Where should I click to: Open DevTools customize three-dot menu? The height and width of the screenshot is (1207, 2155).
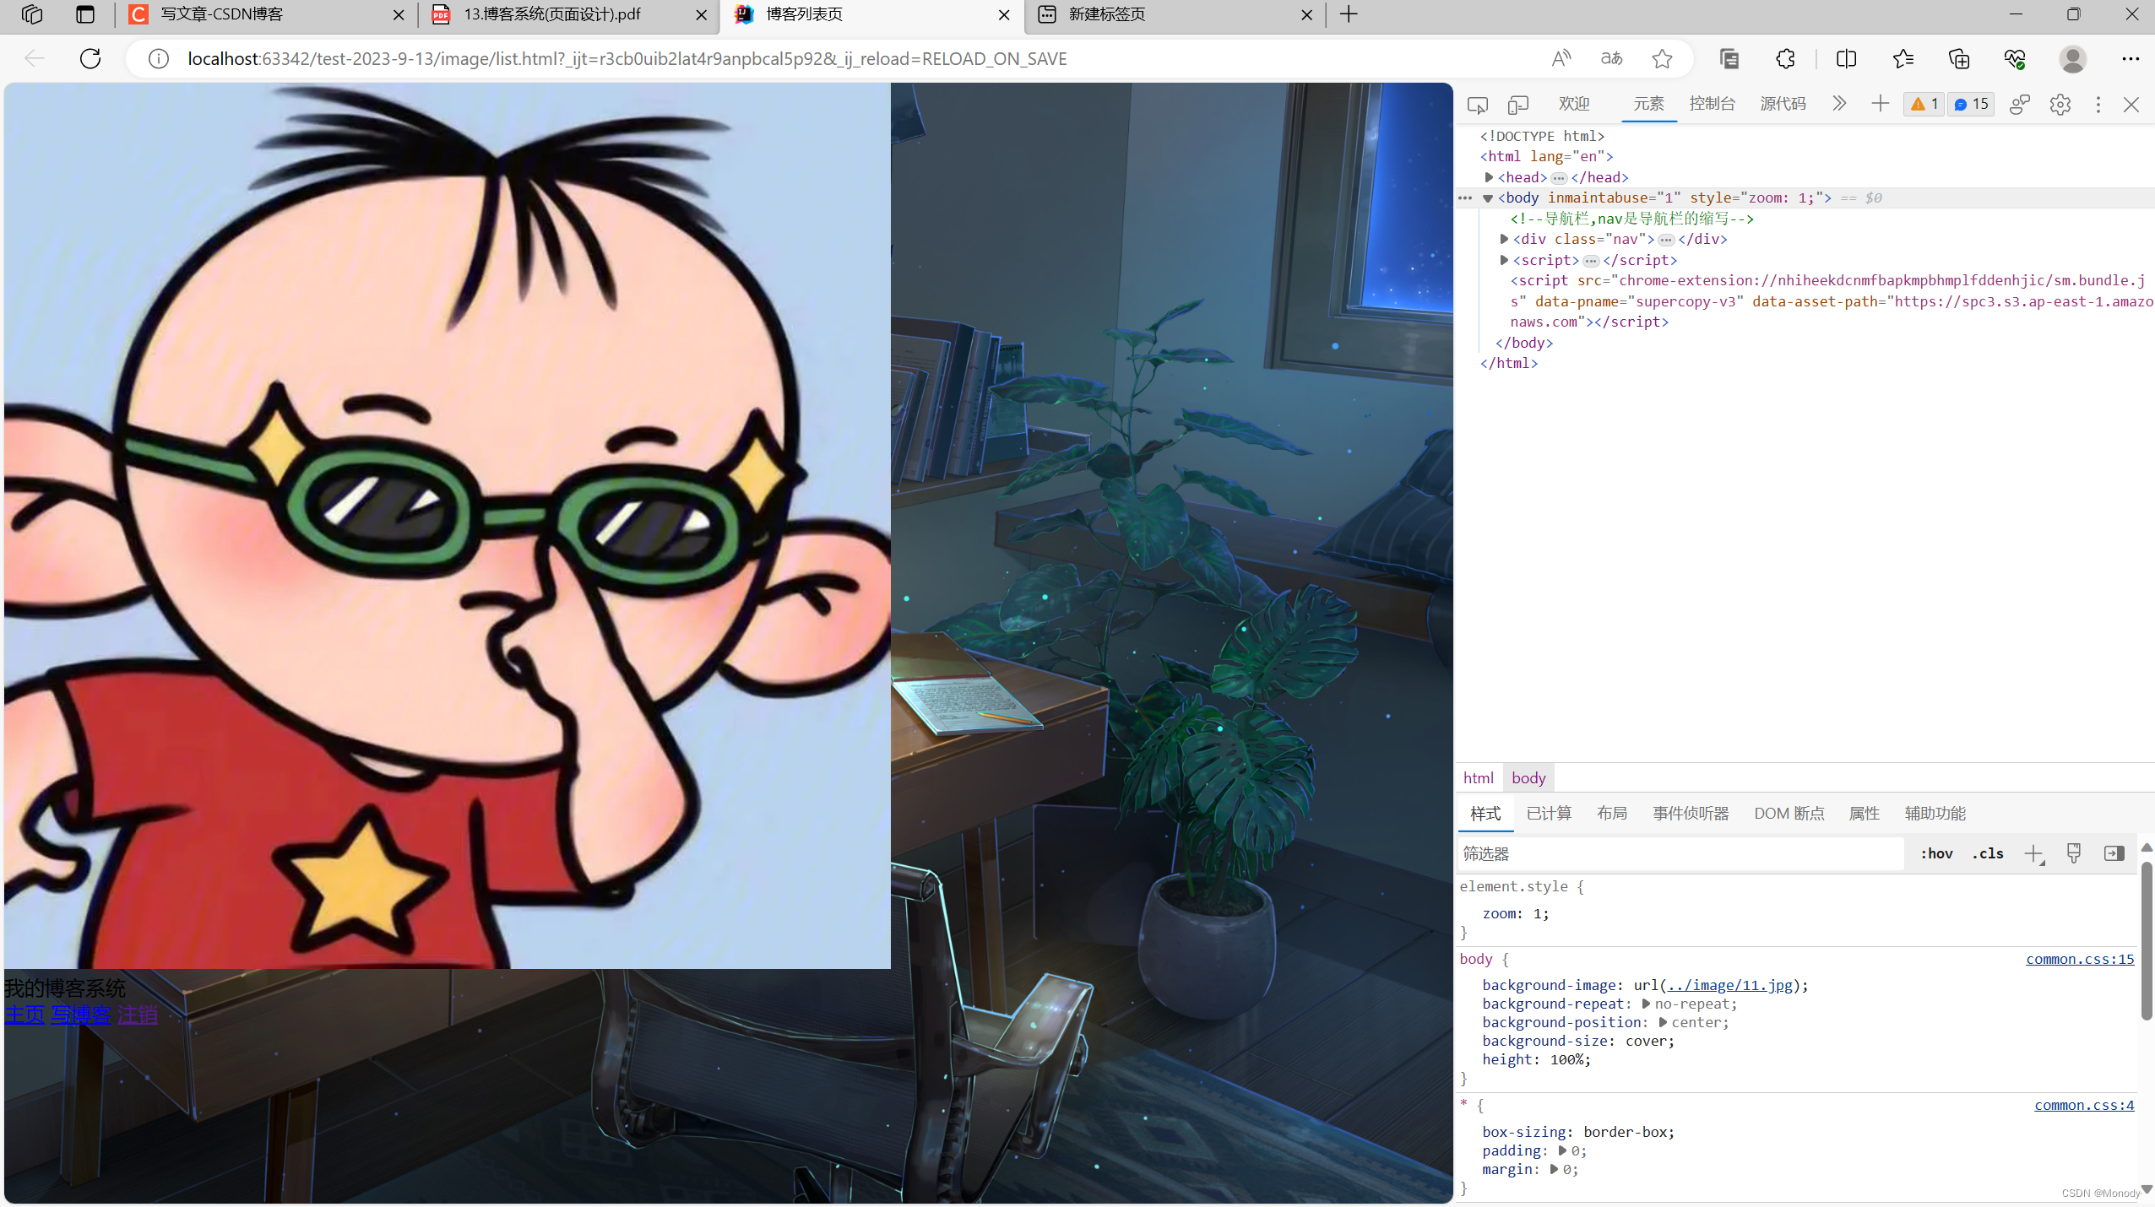pyautogui.click(x=2098, y=105)
